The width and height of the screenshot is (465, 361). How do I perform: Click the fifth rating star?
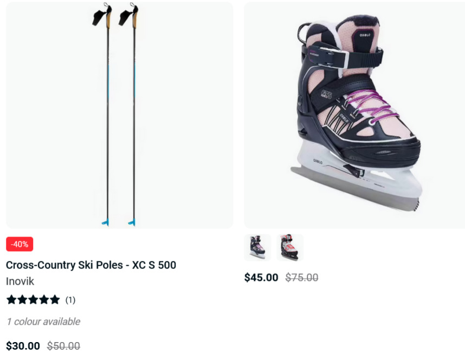click(x=55, y=300)
